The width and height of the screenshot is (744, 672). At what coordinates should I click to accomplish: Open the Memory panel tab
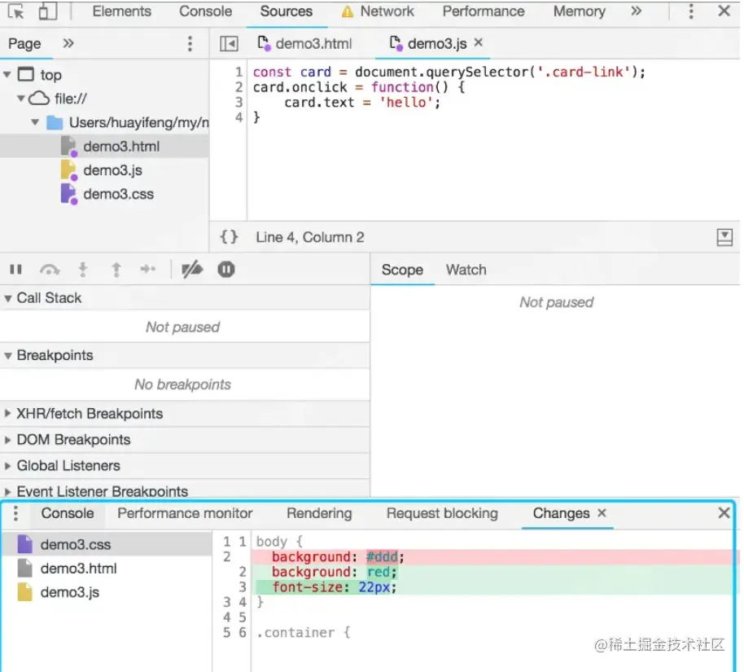coord(579,11)
